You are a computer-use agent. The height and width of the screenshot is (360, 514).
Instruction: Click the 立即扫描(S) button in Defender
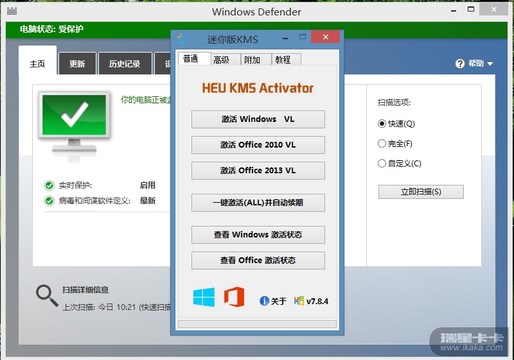[x=421, y=192]
